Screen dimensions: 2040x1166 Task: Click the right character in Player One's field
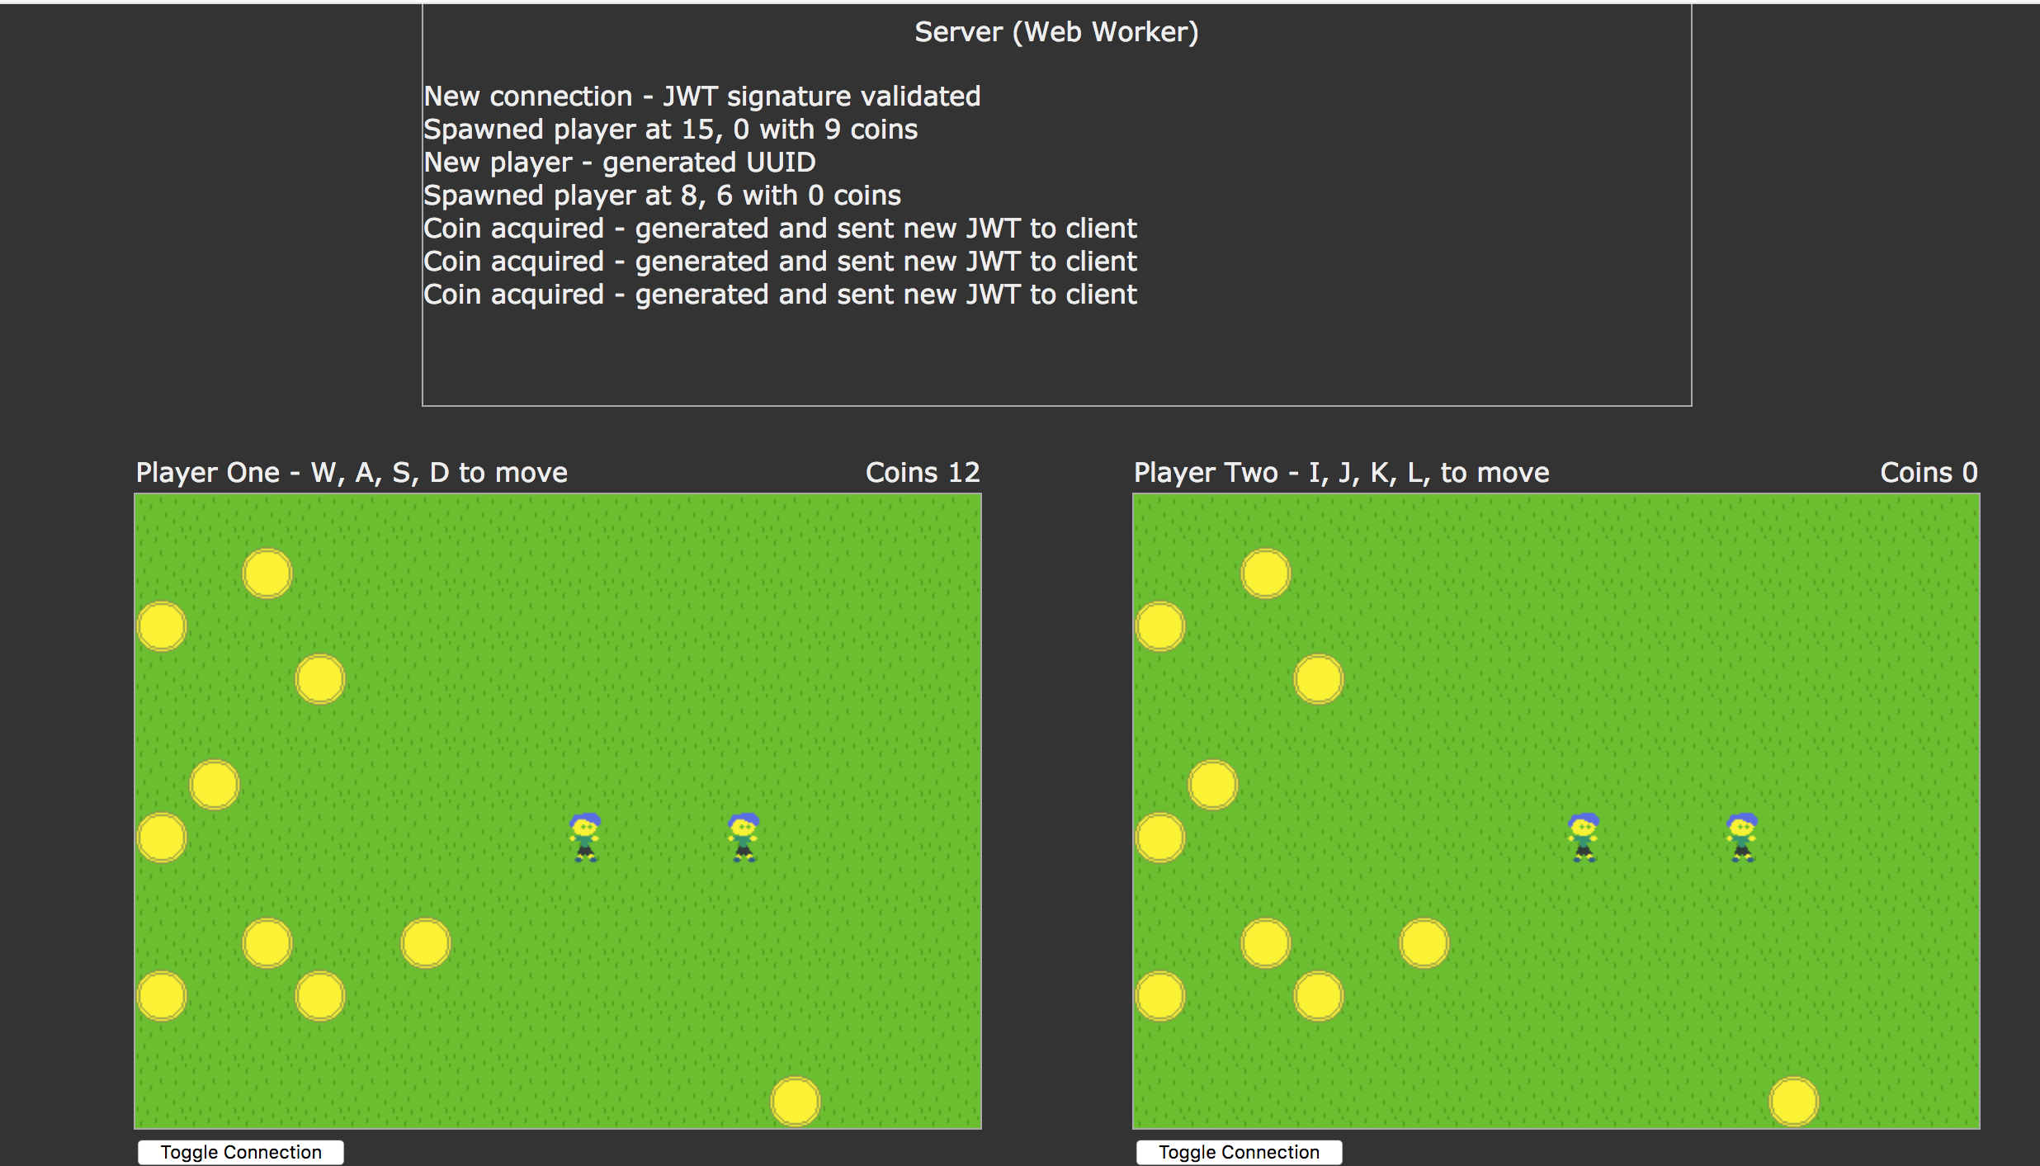744,838
